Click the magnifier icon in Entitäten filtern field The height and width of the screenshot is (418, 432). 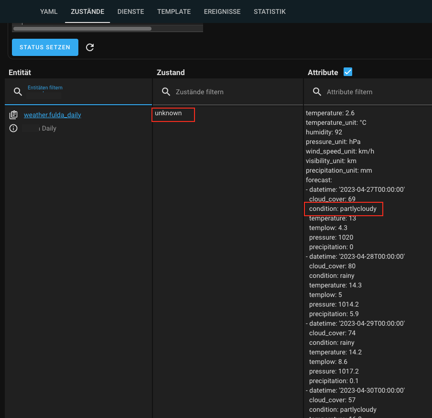point(18,91)
